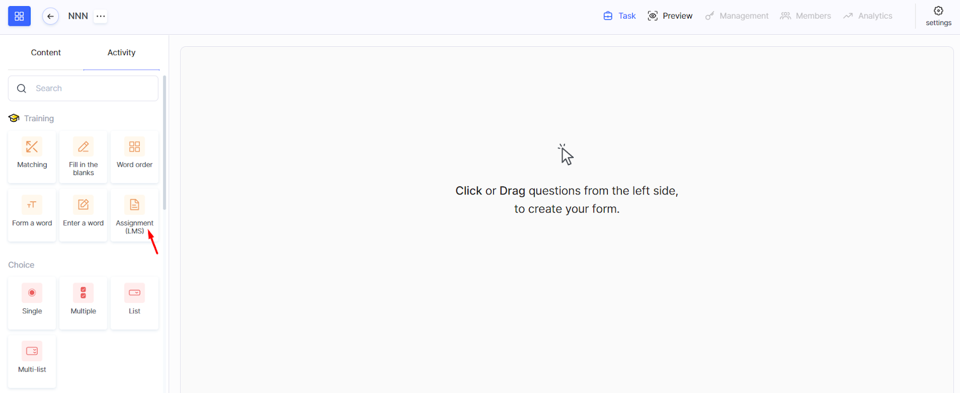Open the three-dot menu beside NNN
The width and height of the screenshot is (960, 393).
click(x=101, y=16)
